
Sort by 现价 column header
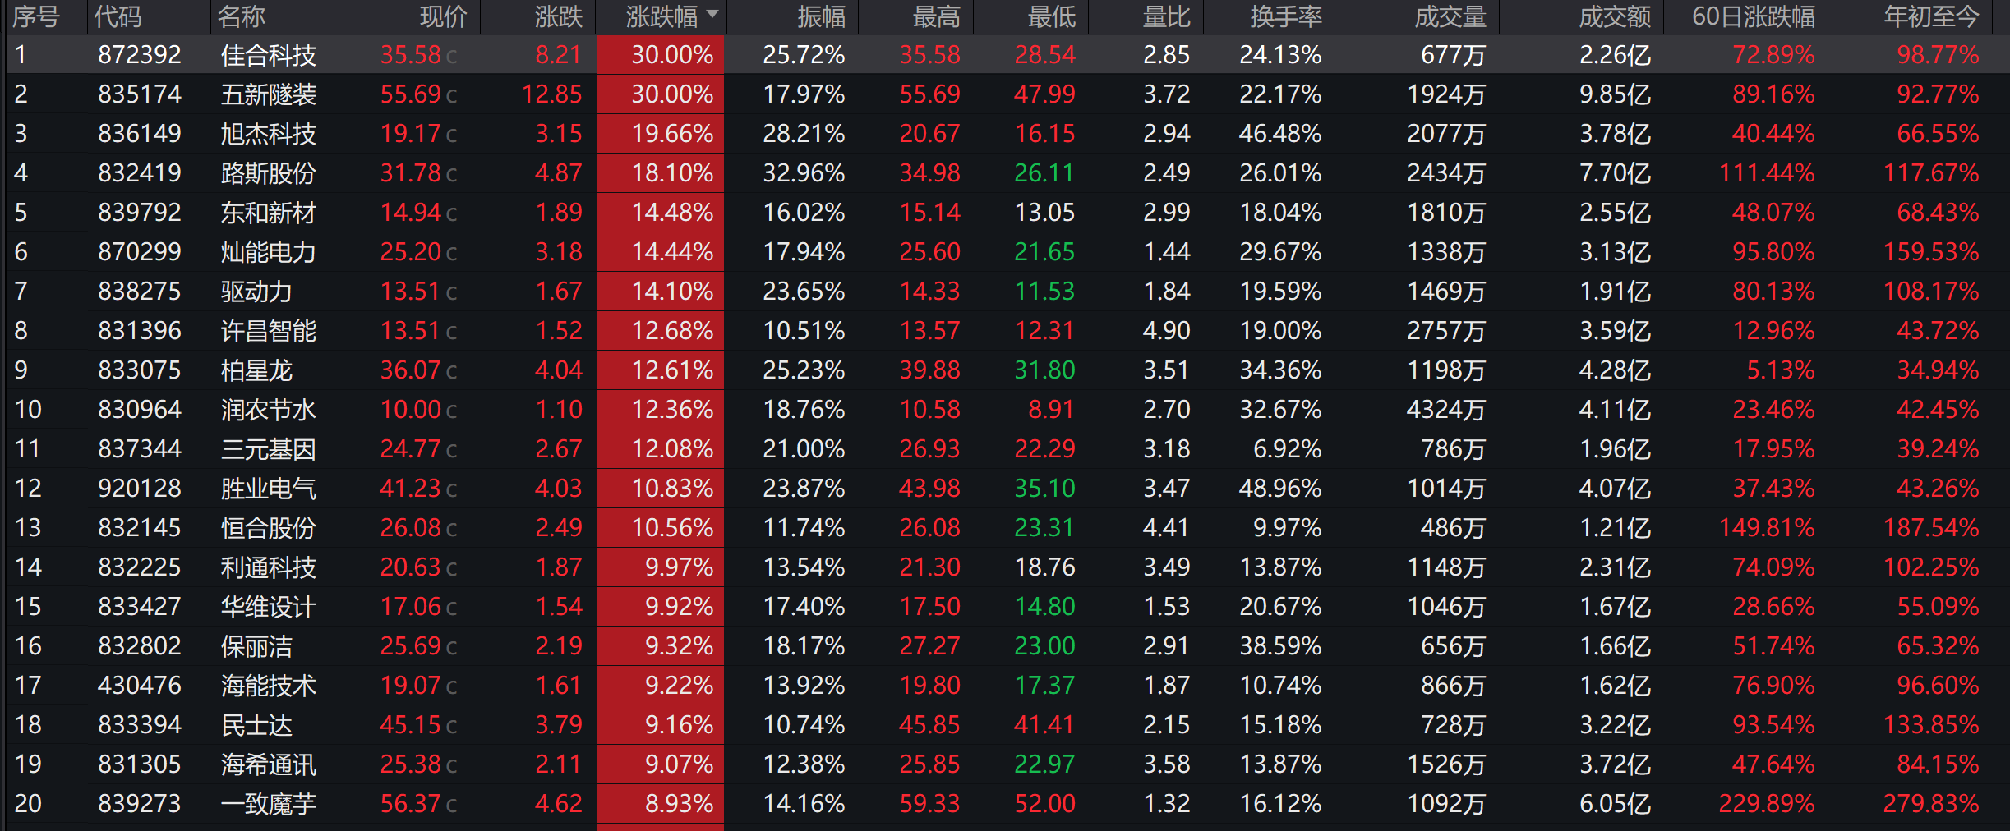[x=443, y=16]
